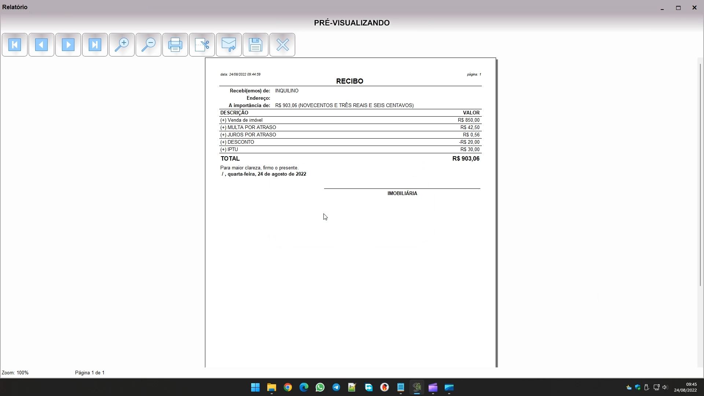Open page setup scissors icon

point(202,45)
